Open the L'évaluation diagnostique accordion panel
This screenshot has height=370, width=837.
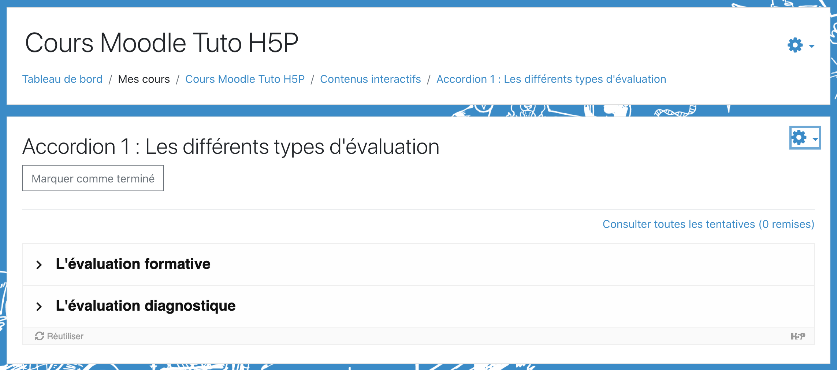[x=146, y=306]
